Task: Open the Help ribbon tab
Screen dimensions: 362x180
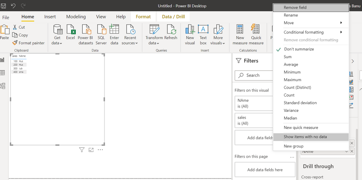Action: [x=121, y=17]
